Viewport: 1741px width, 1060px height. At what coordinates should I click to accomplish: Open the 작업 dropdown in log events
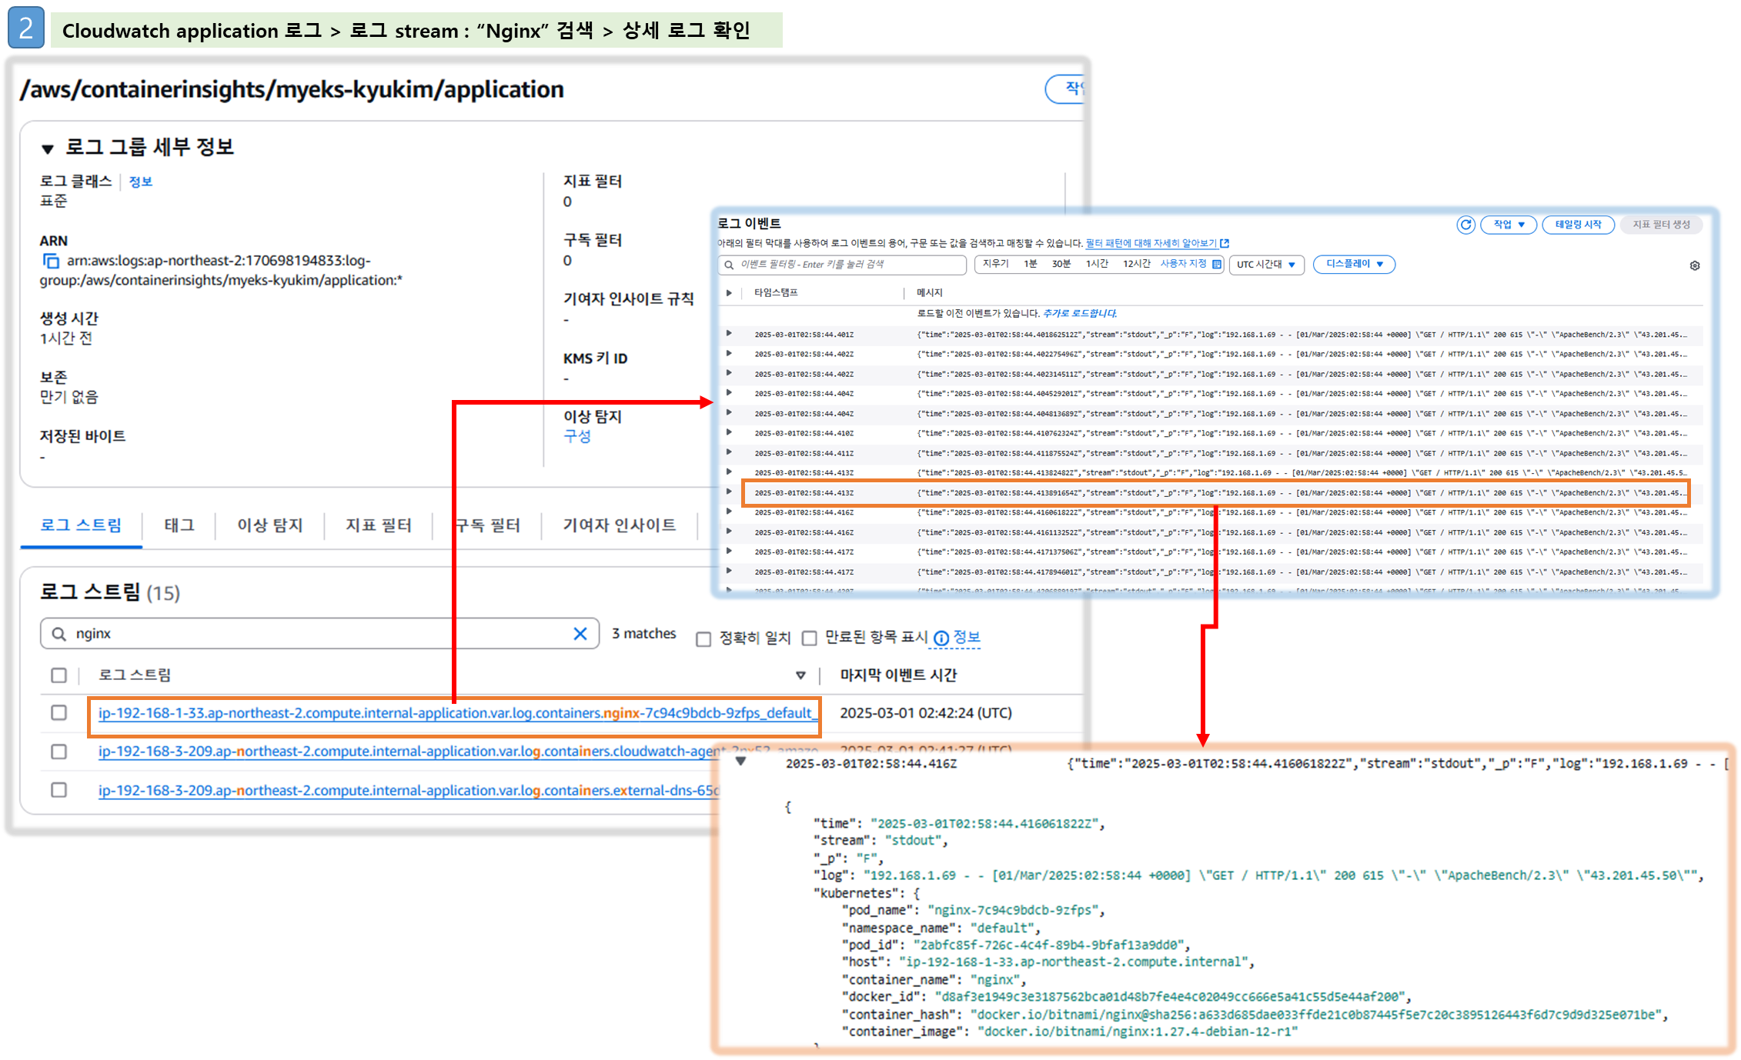tap(1509, 225)
